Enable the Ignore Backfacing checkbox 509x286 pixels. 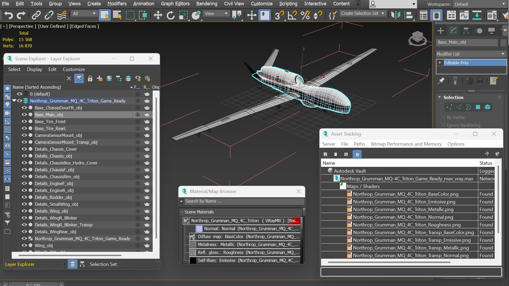coord(443,125)
